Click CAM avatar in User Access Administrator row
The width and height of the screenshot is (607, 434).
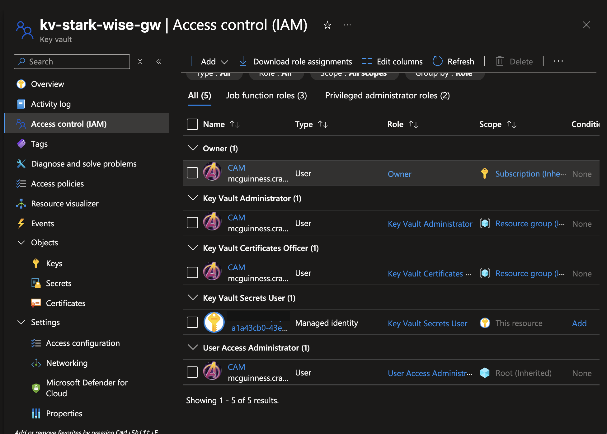[212, 371]
